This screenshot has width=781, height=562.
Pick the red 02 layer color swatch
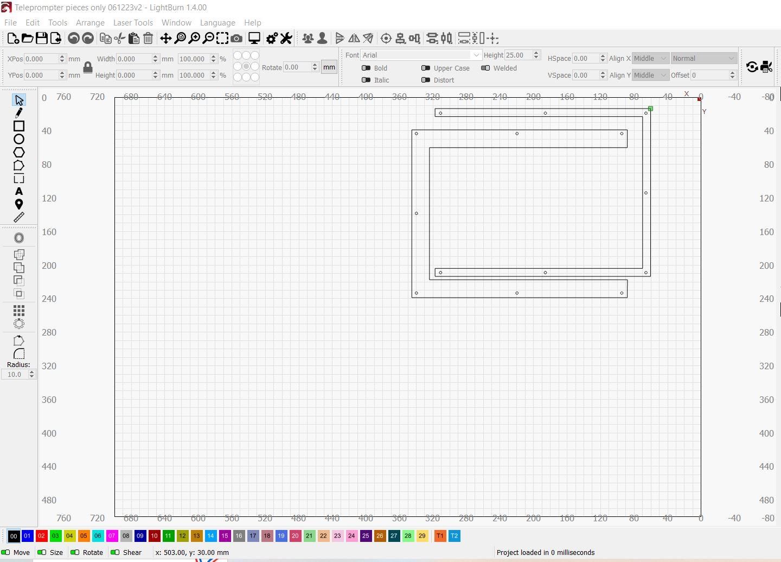pyautogui.click(x=41, y=536)
